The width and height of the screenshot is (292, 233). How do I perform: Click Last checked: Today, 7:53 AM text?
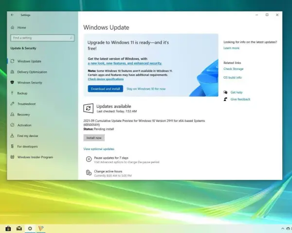[x=117, y=111]
